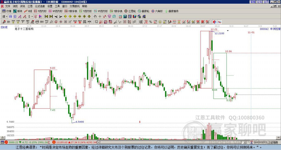Open the 论坛 forum link
Image resolution: width=281 pixels, height=150 pixels.
tap(259, 2)
